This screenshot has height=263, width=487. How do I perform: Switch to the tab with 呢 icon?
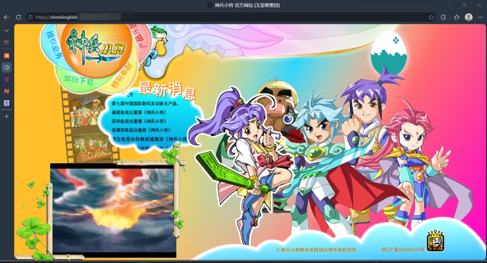tap(6, 79)
